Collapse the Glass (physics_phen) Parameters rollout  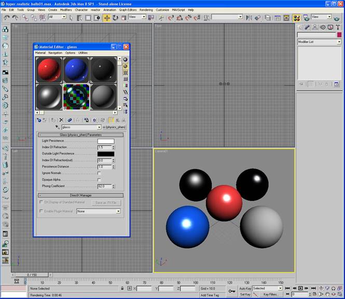coord(80,134)
